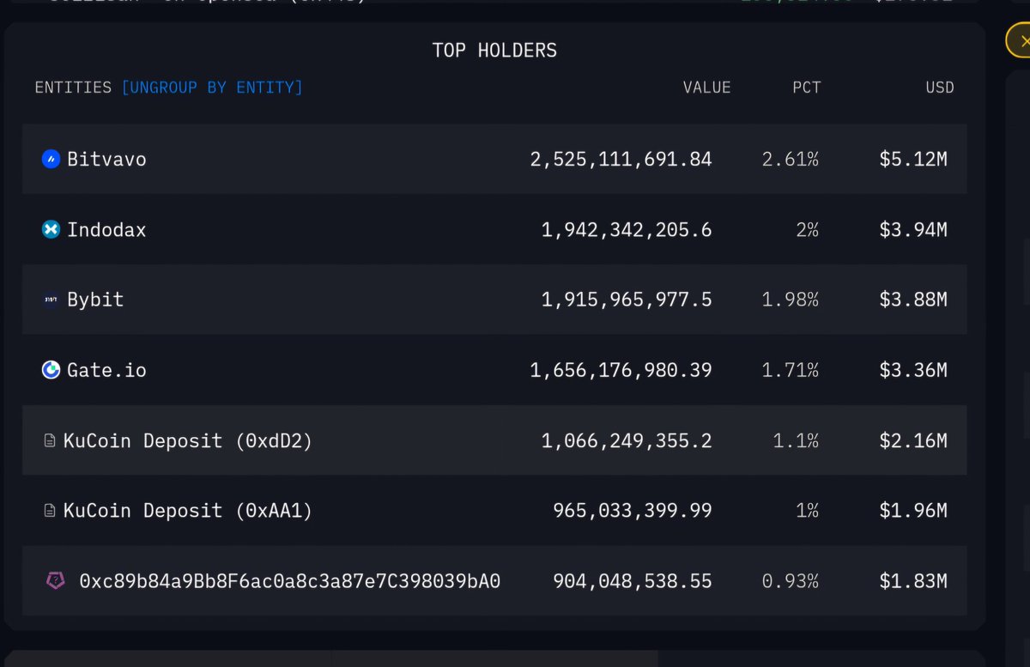Image resolution: width=1030 pixels, height=667 pixels.
Task: Click value 1,066,249,355.2
Action: point(627,441)
